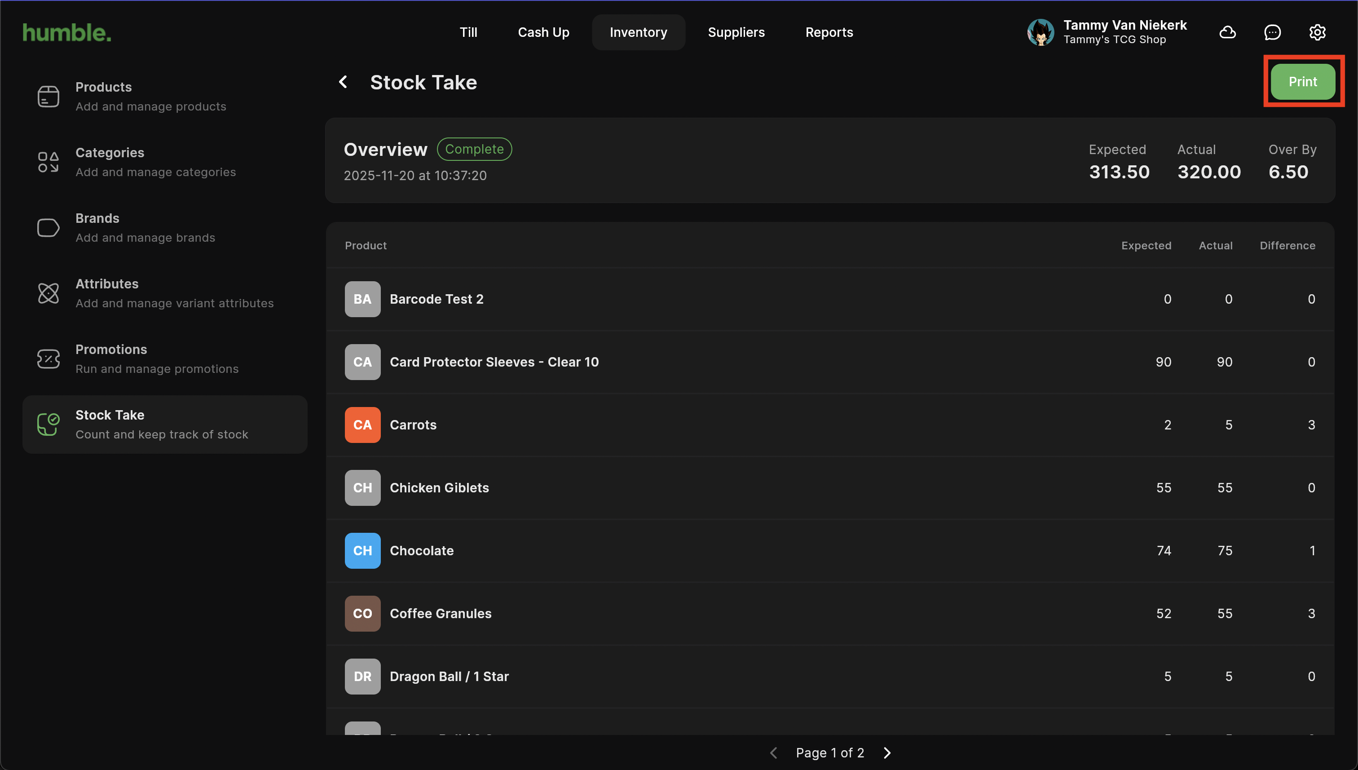Click the Promotions ticket icon
The height and width of the screenshot is (770, 1358).
(48, 358)
